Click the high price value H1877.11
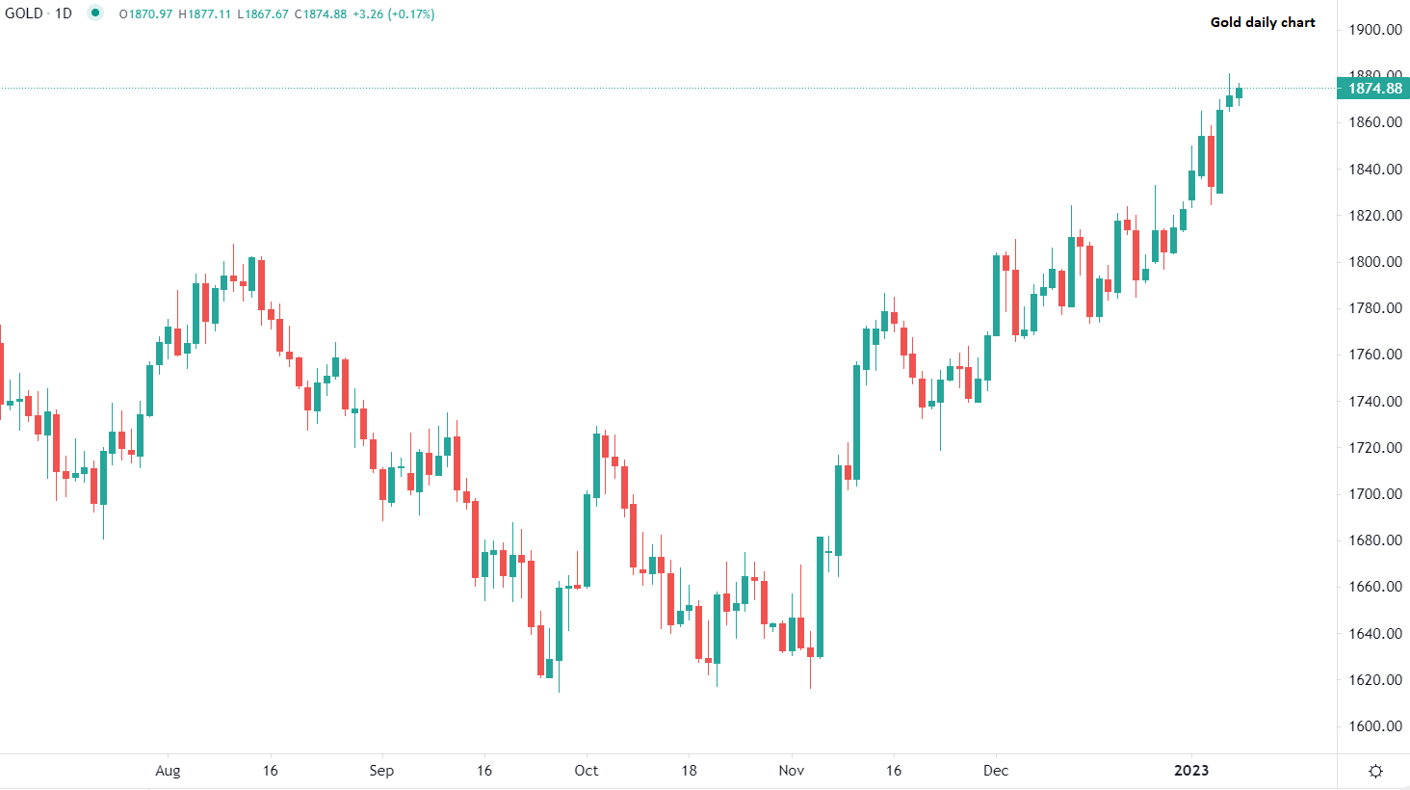1410x790 pixels. pyautogui.click(x=204, y=14)
